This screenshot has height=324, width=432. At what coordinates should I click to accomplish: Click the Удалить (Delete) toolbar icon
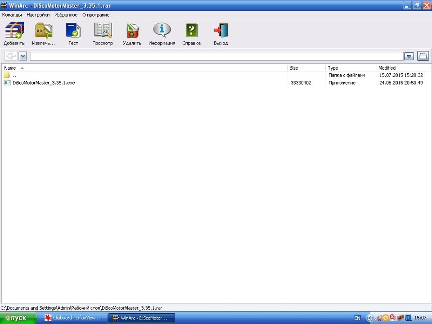click(132, 30)
